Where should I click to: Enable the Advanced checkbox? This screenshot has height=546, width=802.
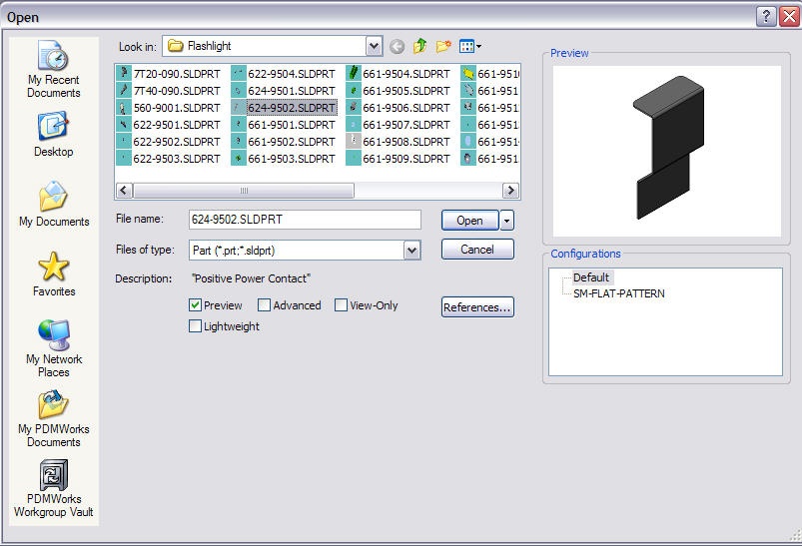(x=264, y=305)
